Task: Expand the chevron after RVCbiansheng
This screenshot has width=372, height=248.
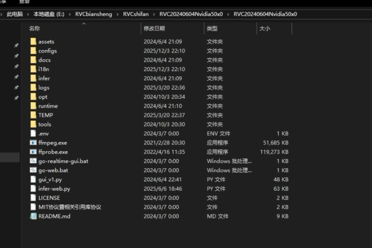Action: [x=117, y=14]
